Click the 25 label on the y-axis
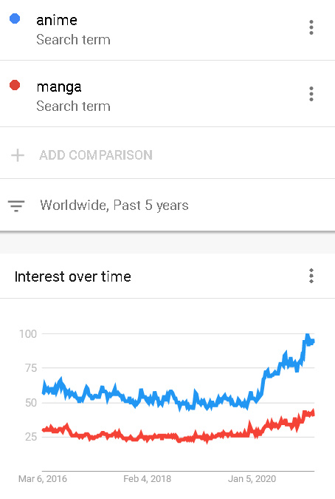The height and width of the screenshot is (499, 335). [x=31, y=437]
